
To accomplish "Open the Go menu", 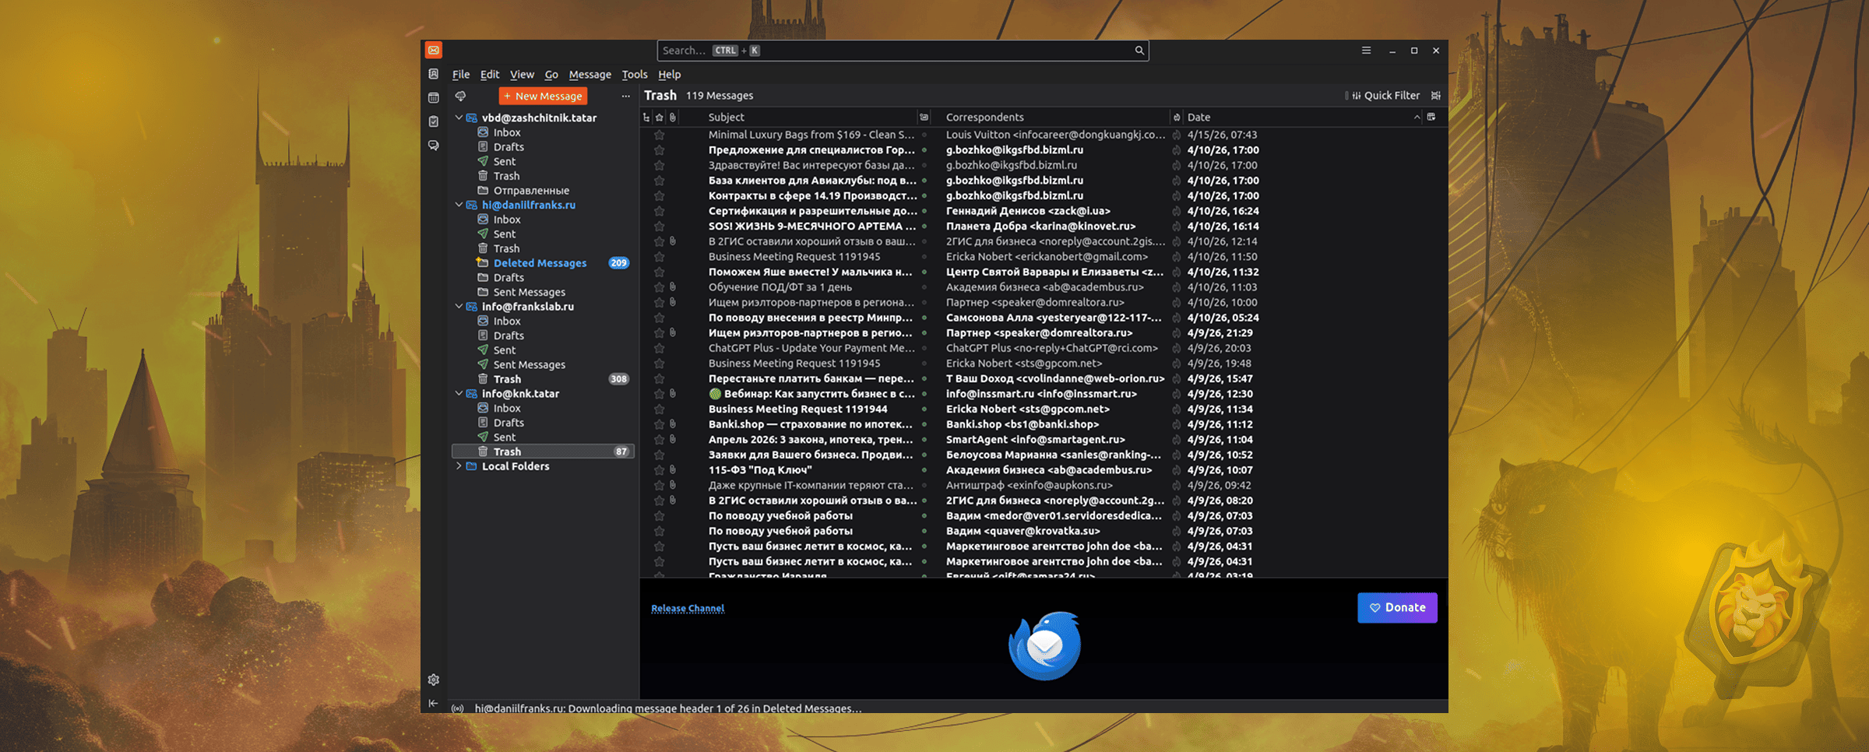I will 551,75.
